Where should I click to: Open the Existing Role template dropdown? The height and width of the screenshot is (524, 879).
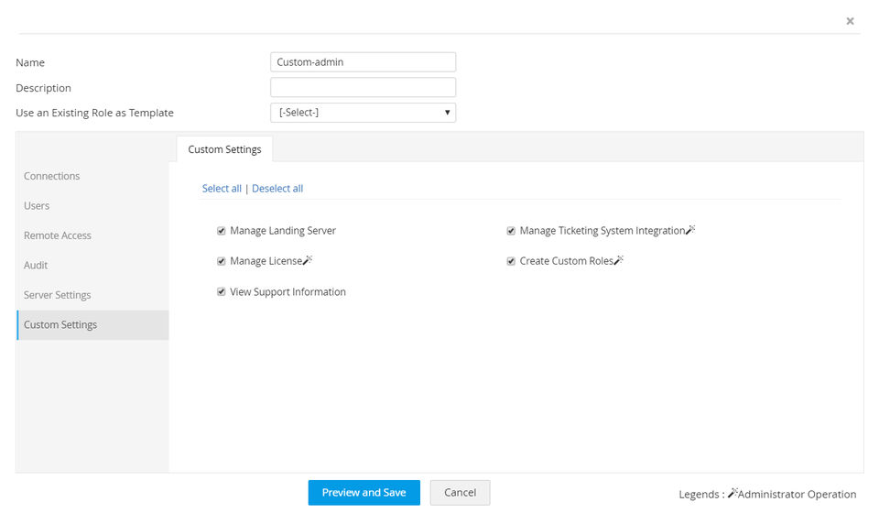pyautogui.click(x=363, y=113)
